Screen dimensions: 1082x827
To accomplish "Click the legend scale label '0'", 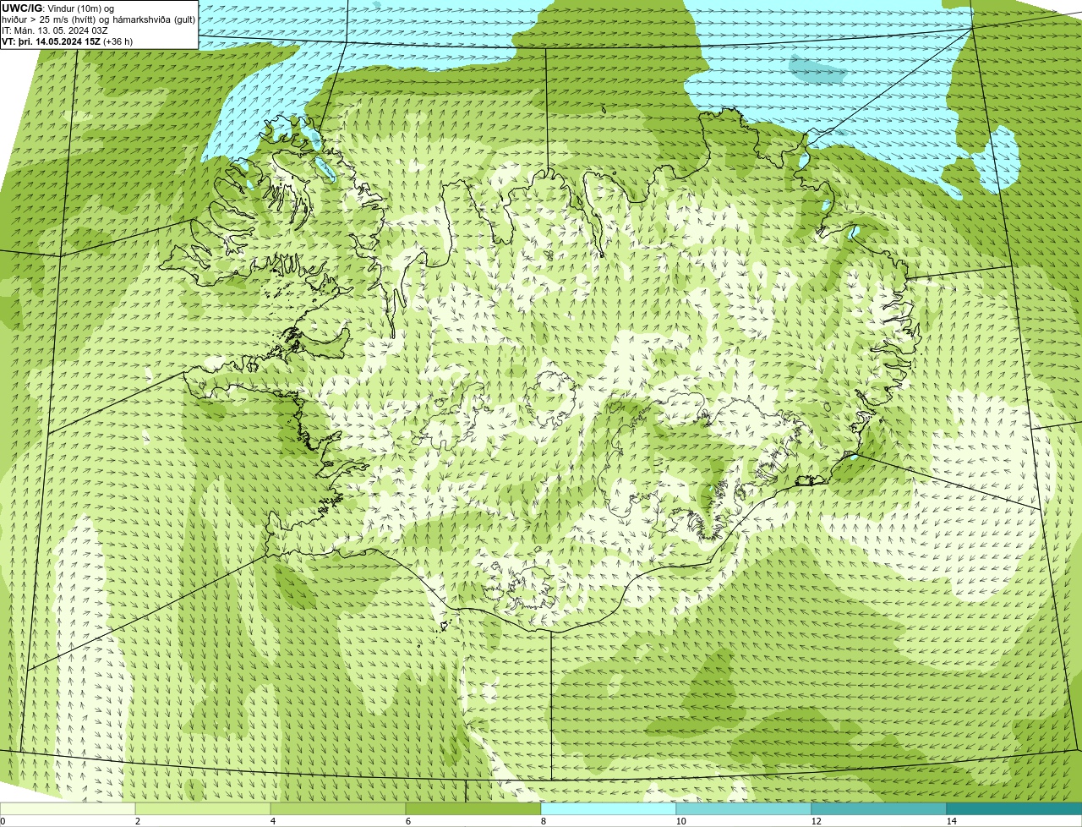I will tap(3, 821).
